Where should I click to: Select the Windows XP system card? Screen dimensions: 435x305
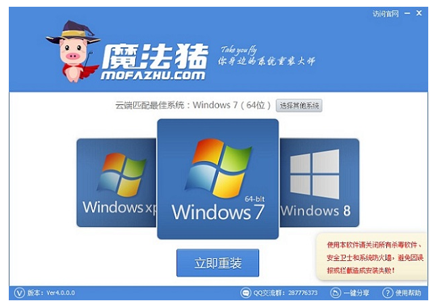(116, 183)
